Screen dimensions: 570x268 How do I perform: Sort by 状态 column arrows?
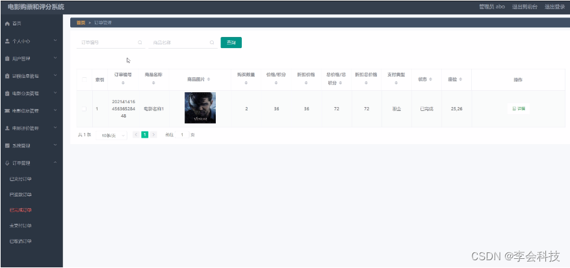tap(431, 79)
